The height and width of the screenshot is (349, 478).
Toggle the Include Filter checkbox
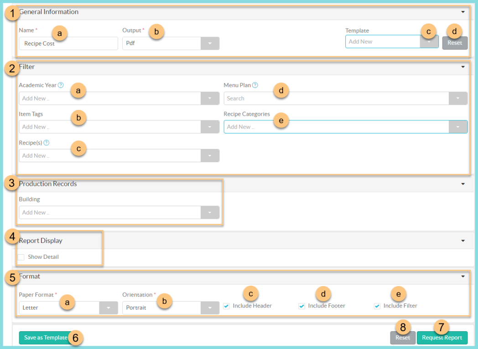pyautogui.click(x=377, y=306)
